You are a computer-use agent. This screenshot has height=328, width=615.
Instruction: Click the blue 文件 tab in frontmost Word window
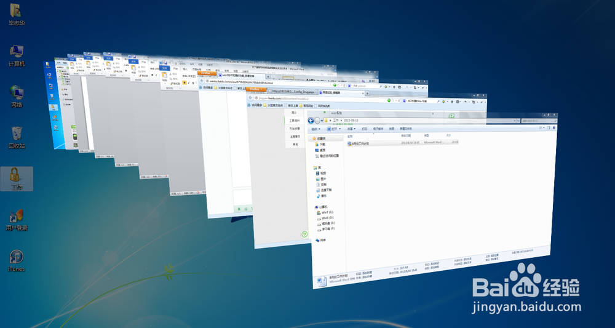164,68
